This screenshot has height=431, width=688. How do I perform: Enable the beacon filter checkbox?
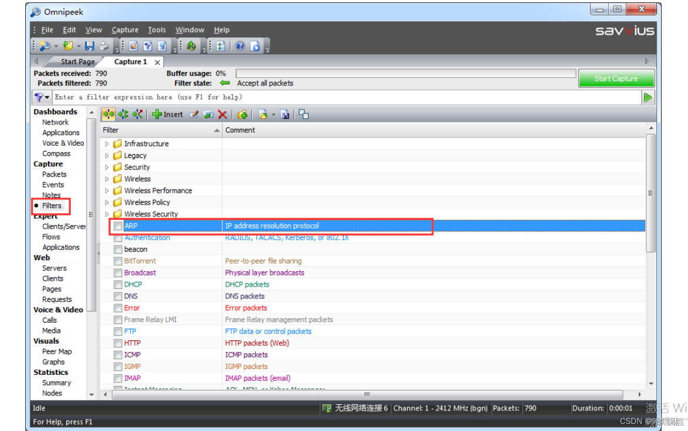point(118,249)
